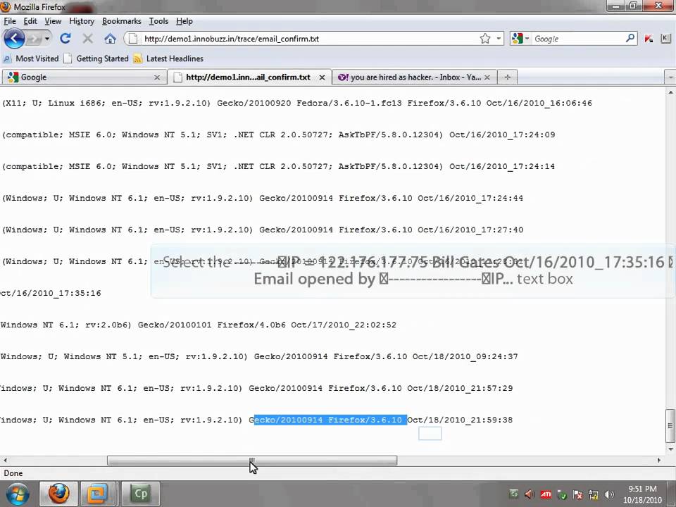
Task: Open the recent pages history dropdown
Action: [46, 39]
